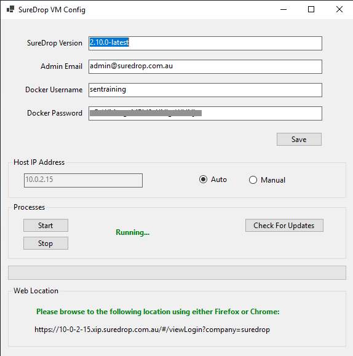Click the progress bar below Processes

[177, 272]
